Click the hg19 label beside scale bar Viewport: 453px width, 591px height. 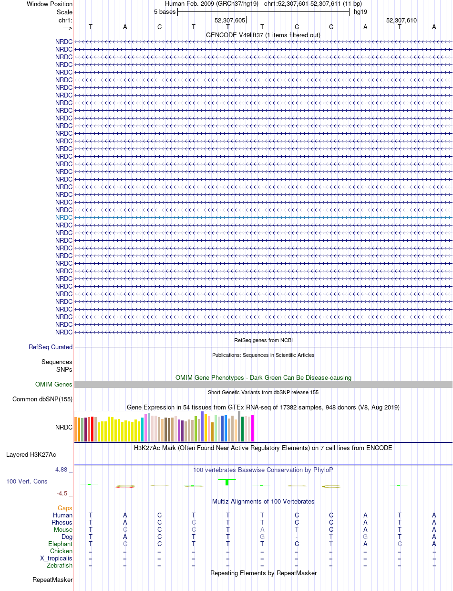point(360,12)
